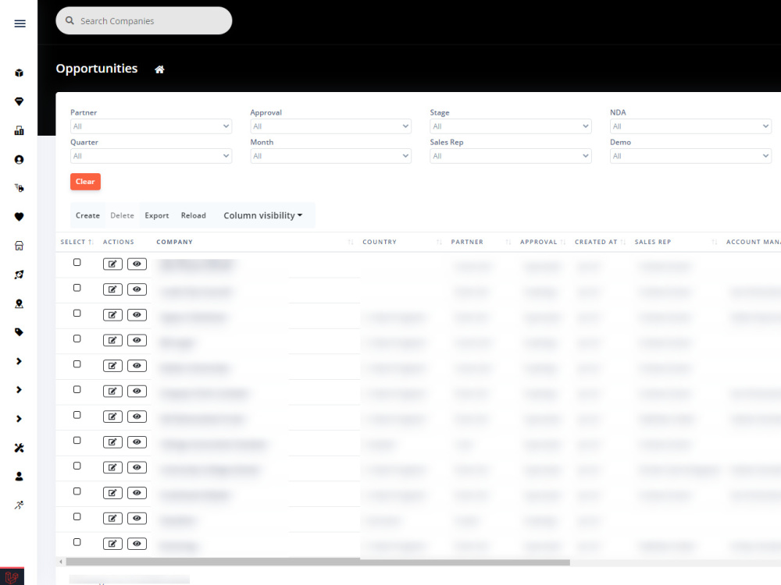Open the store shop sidebar icon
Viewport: 781px width, 585px height.
[x=19, y=246]
